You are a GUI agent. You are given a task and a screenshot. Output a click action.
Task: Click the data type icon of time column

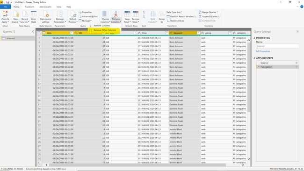(x=139, y=33)
